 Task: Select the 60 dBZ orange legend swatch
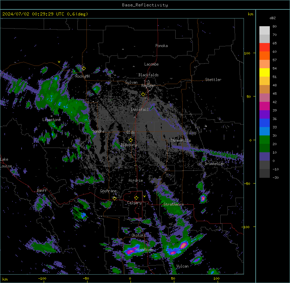264,55
